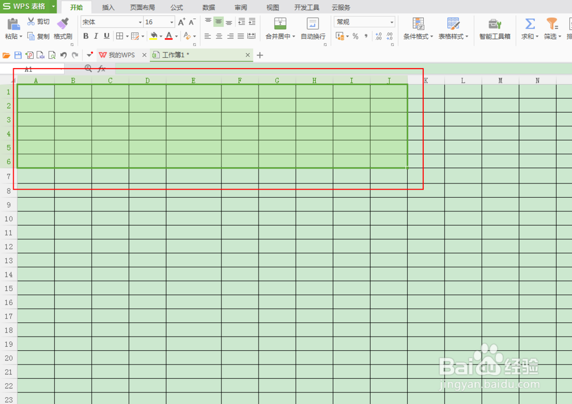The width and height of the screenshot is (572, 404).
Task: Apply yellow fill color bucket
Action: 153,35
